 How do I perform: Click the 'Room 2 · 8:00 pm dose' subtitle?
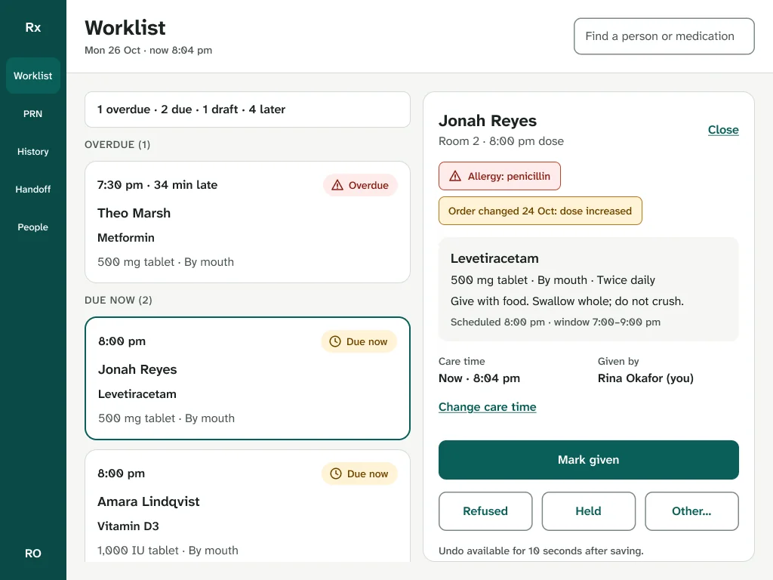click(x=501, y=141)
